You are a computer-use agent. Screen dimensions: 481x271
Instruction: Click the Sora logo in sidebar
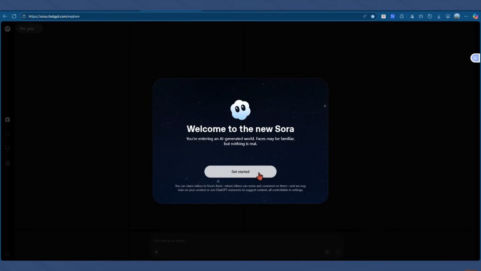point(7,29)
